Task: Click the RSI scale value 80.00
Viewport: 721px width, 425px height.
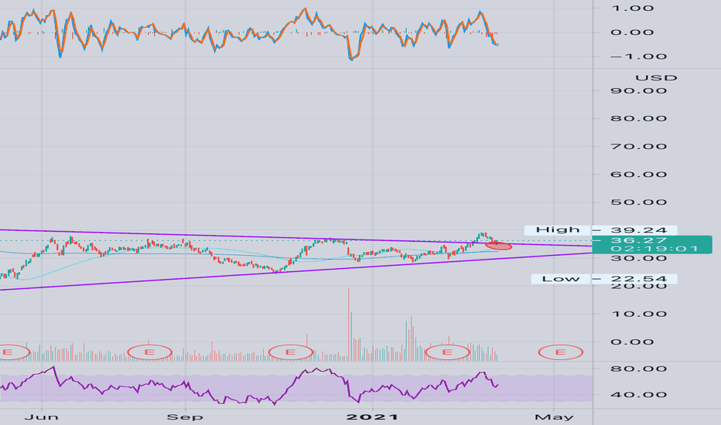Action: [x=639, y=369]
